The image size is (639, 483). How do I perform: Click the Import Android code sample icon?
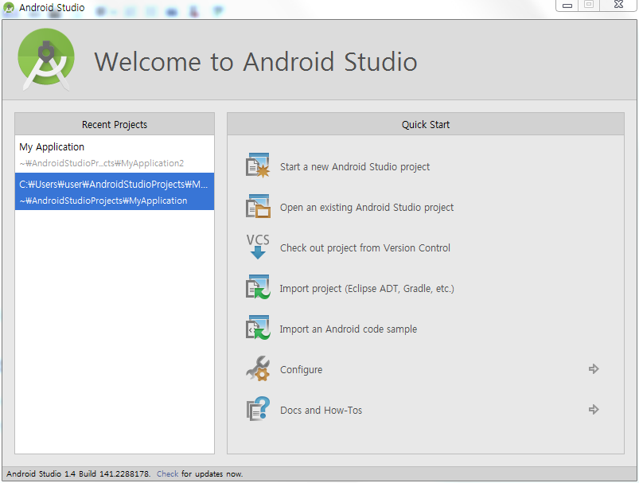tap(258, 327)
